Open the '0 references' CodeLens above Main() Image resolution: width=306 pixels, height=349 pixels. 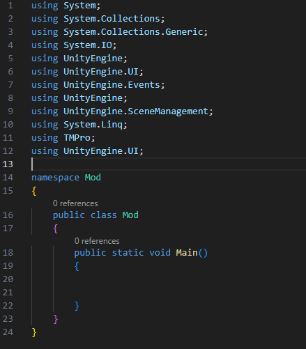point(97,241)
